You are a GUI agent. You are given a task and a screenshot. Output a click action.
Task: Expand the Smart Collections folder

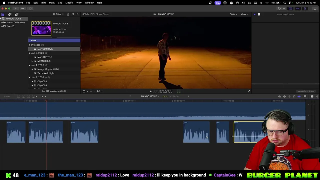tap(2, 22)
